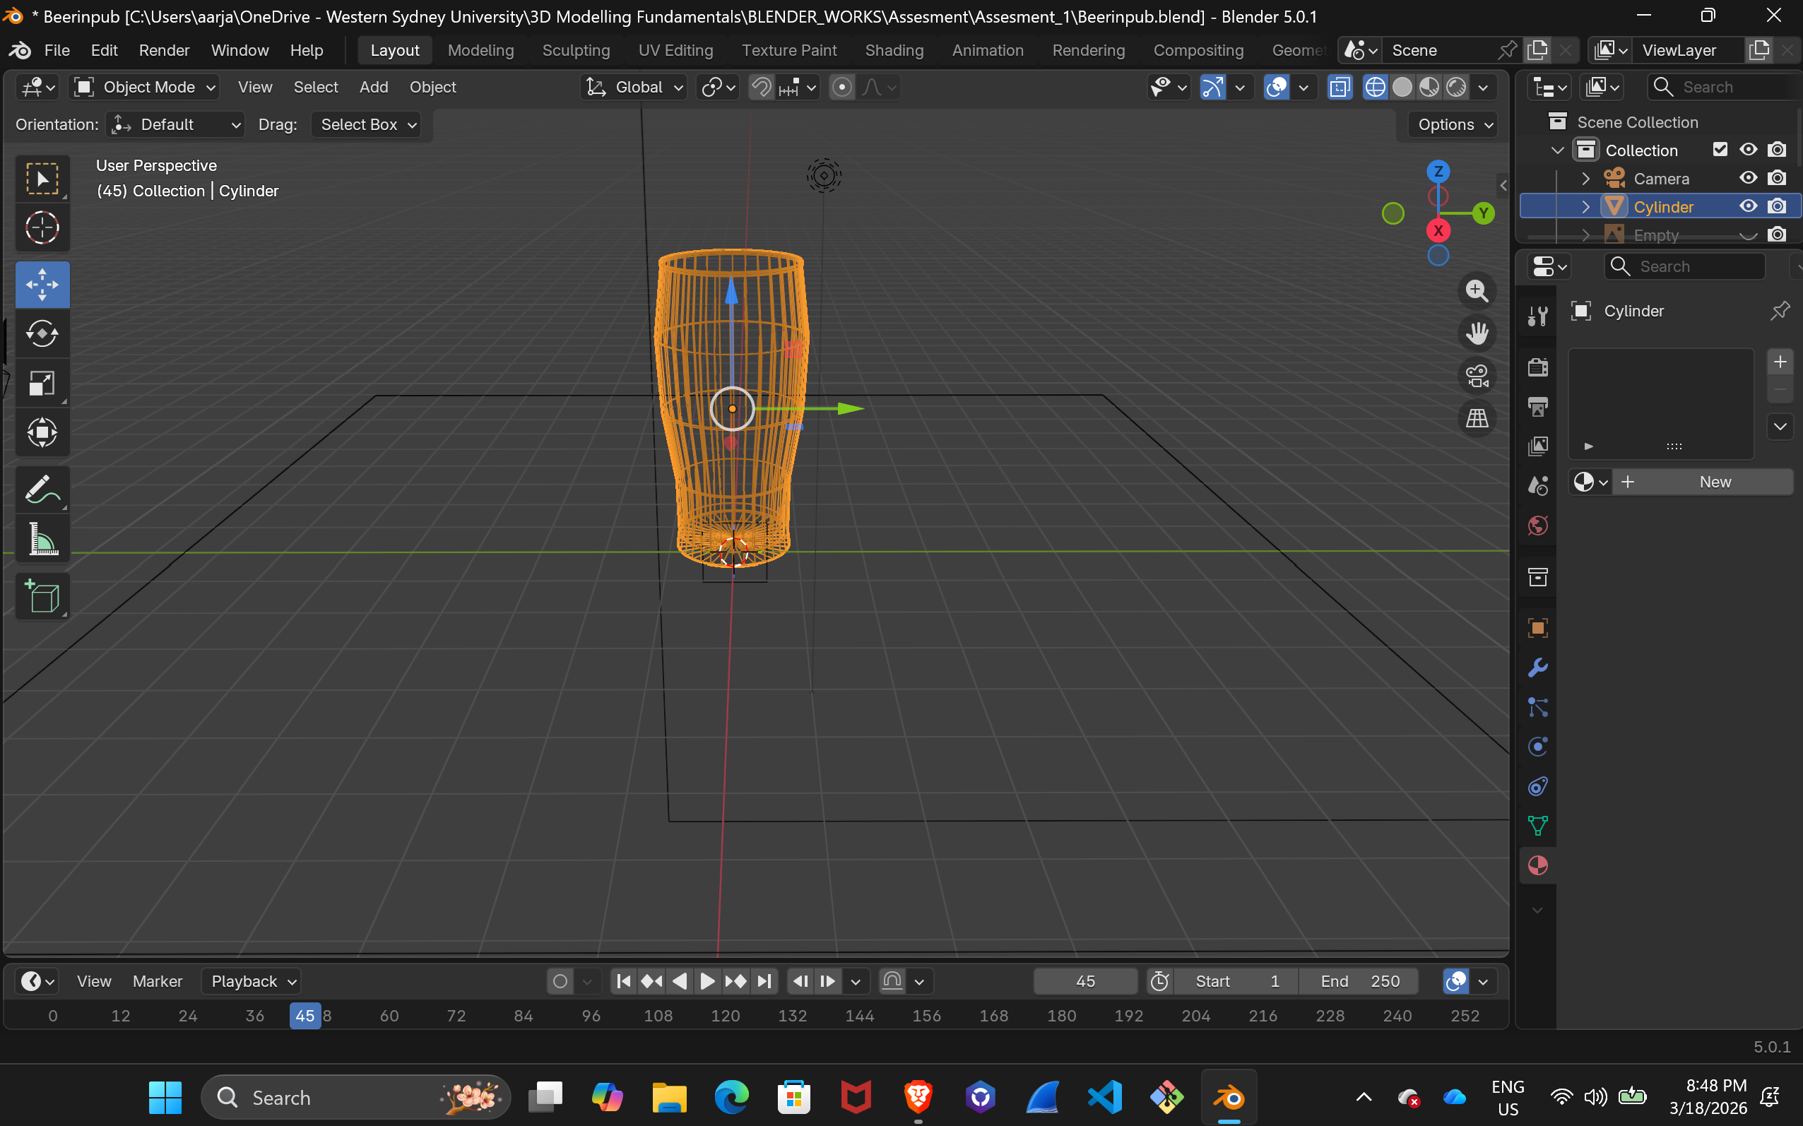Screen dimensions: 1803x1126
Task: Choose the 3D Cursor tool
Action: [42, 227]
